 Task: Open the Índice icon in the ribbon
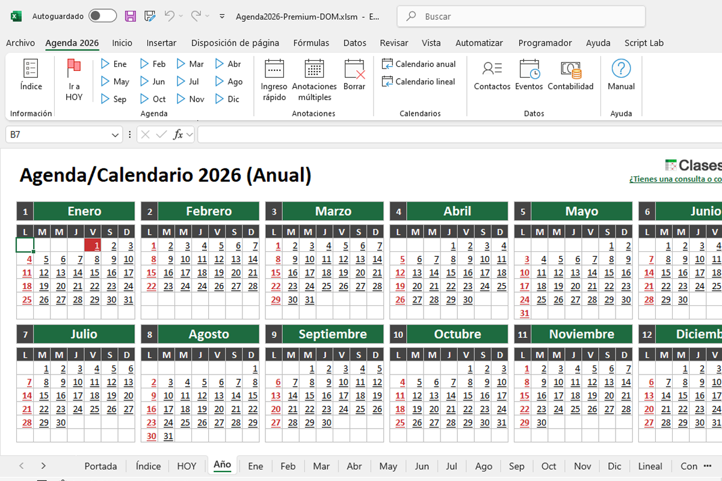(x=31, y=69)
